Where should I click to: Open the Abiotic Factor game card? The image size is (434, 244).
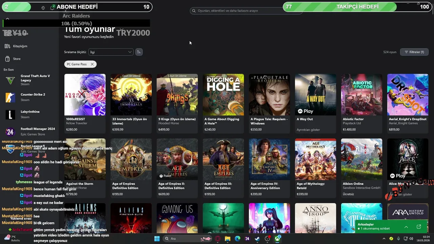(x=361, y=103)
